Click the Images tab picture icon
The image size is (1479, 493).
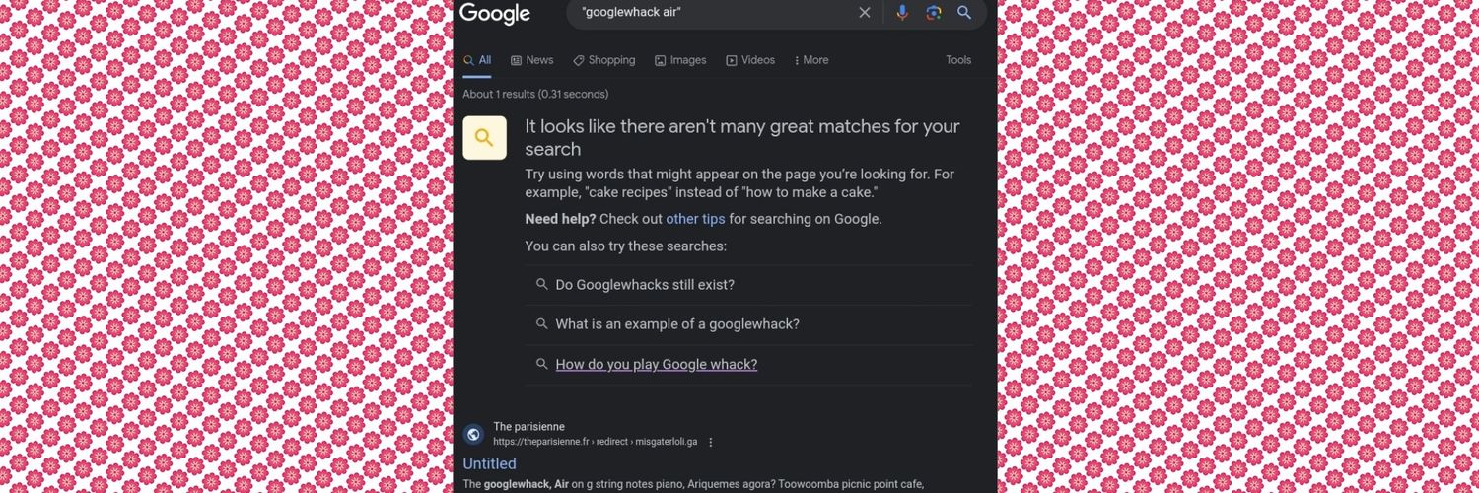pyautogui.click(x=661, y=60)
